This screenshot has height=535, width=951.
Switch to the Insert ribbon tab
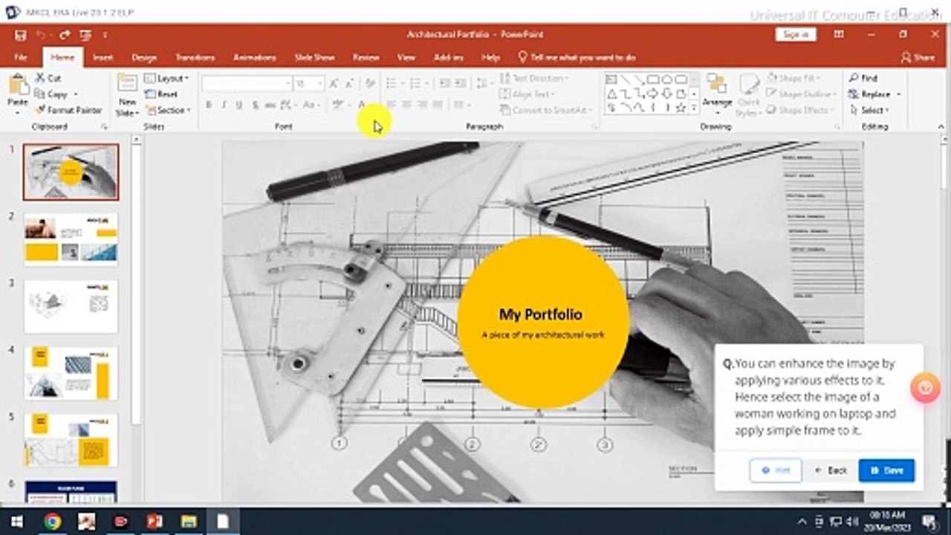click(x=103, y=57)
